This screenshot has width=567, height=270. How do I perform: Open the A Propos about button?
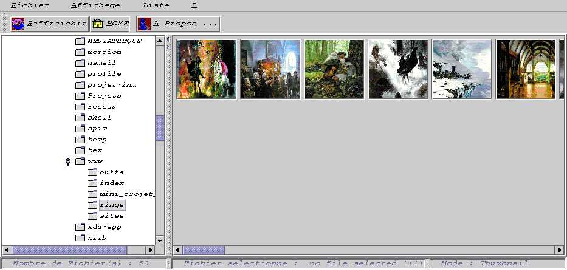[177, 24]
